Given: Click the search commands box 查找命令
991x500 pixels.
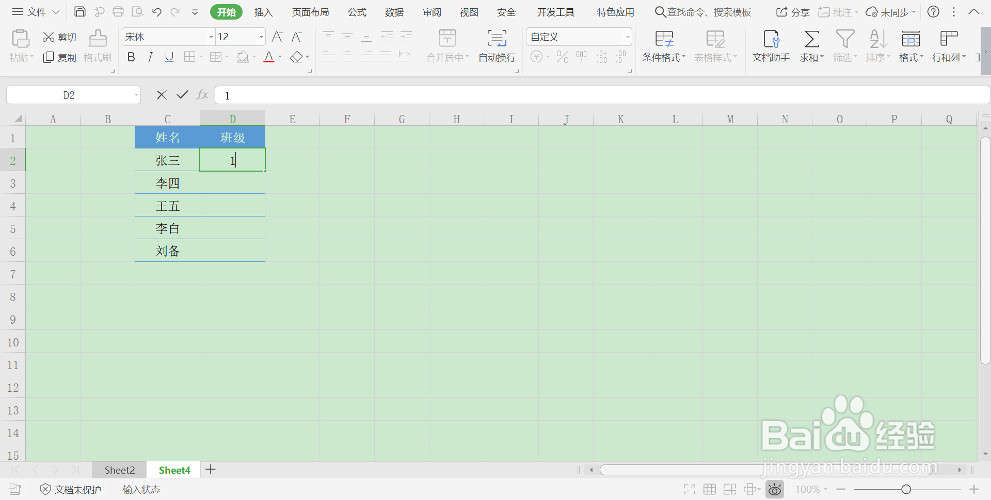Looking at the screenshot, I should (x=703, y=12).
